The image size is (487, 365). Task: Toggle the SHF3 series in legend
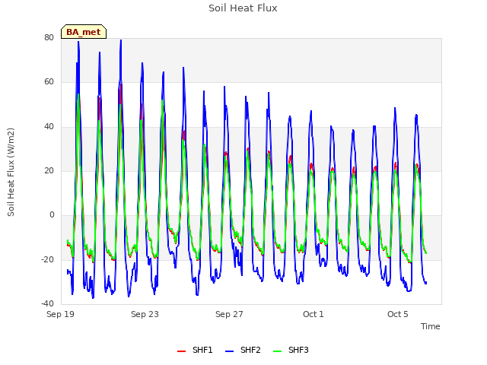291,350
